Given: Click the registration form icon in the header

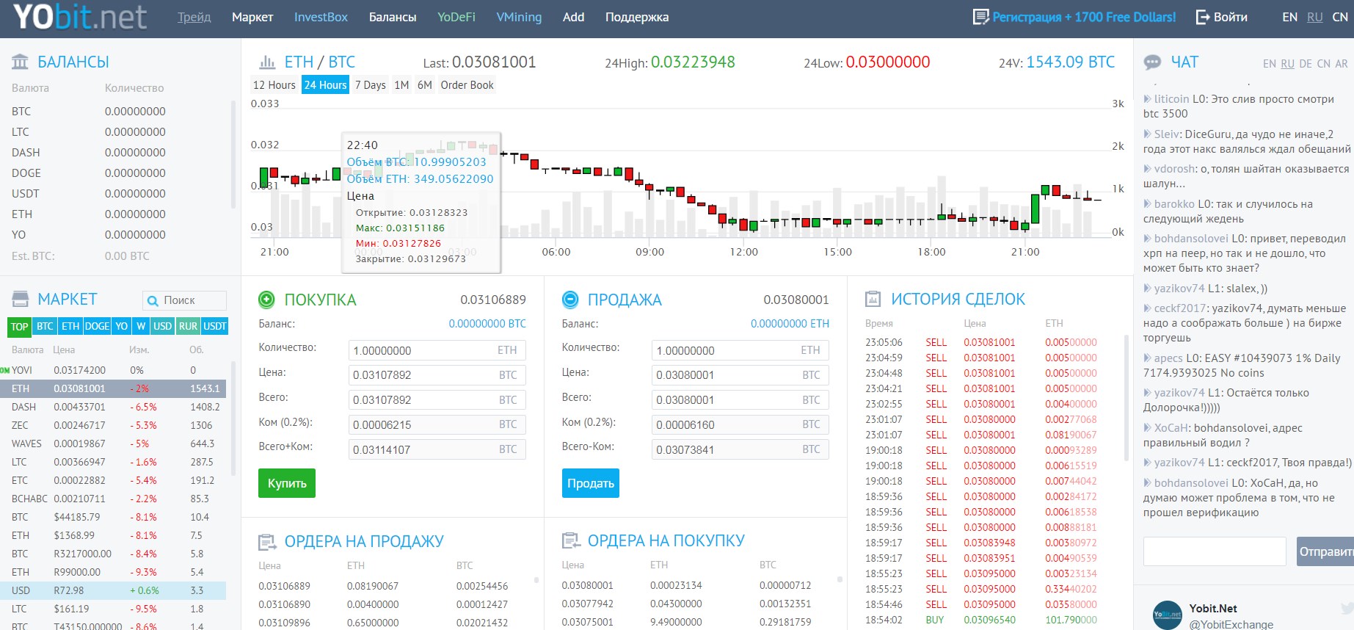Looking at the screenshot, I should pyautogui.click(x=980, y=17).
